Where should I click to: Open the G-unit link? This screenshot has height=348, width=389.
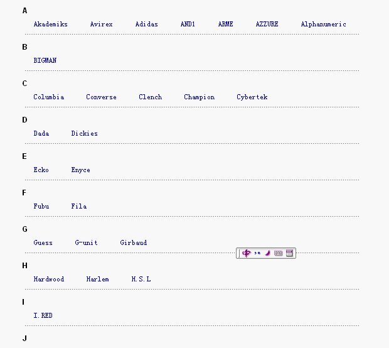pos(86,243)
